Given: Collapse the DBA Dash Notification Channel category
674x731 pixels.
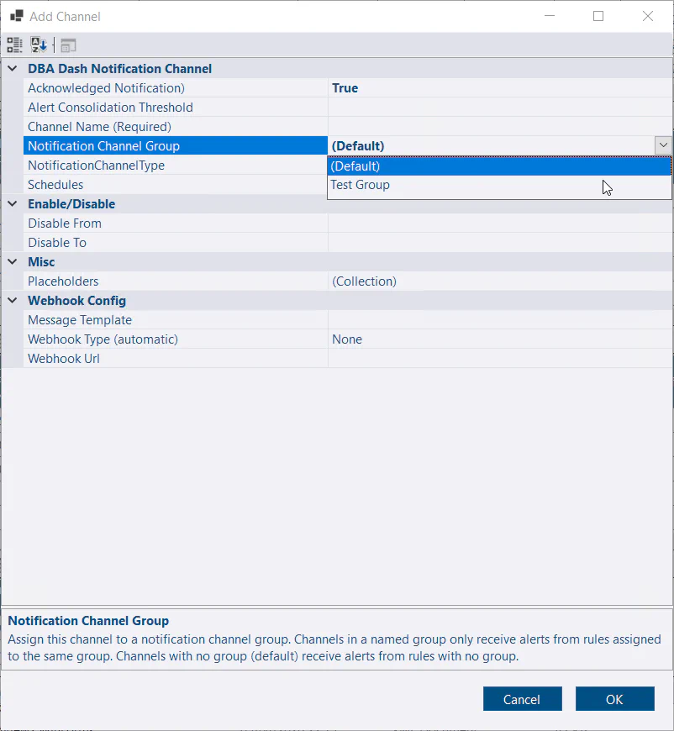Looking at the screenshot, I should (x=12, y=69).
